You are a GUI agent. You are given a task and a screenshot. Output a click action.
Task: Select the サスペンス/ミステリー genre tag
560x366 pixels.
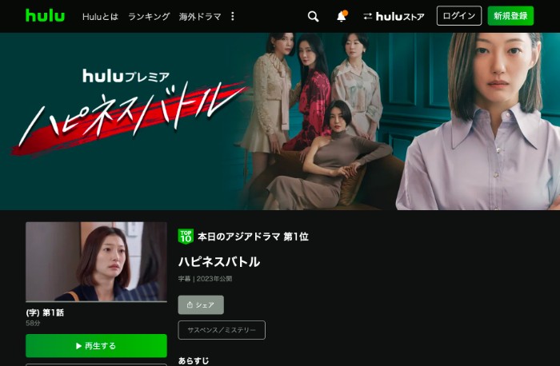coord(222,330)
